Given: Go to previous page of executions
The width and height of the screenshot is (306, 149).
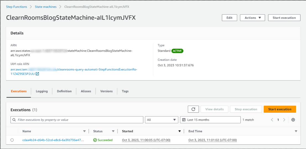Looking at the screenshot, I should 272,120.
